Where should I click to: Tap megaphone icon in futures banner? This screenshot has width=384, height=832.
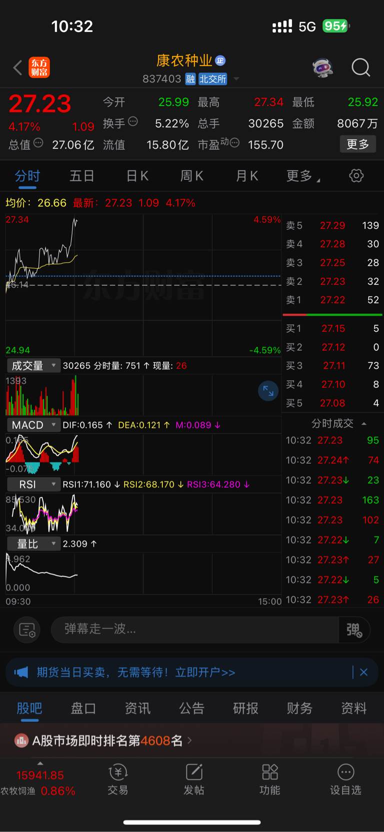[21, 672]
